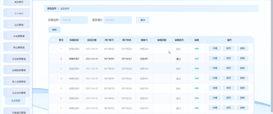Click 删除 for row 标题名称4
Screen dimensions: 273x114
(242, 88)
